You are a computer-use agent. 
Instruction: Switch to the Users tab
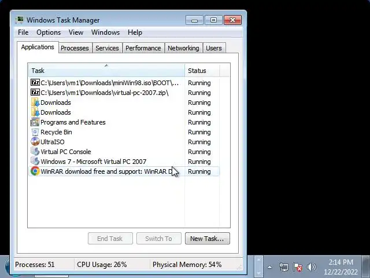214,48
